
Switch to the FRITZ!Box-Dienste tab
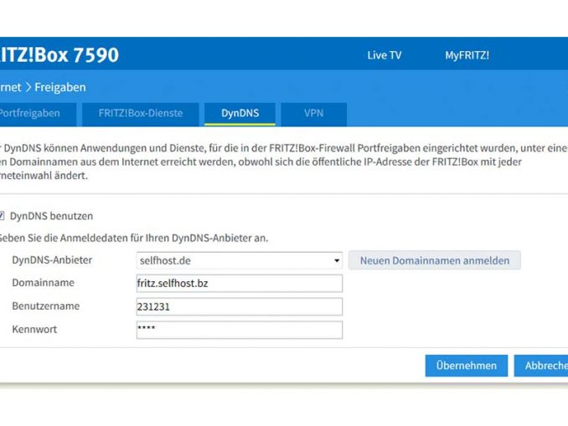click(141, 115)
